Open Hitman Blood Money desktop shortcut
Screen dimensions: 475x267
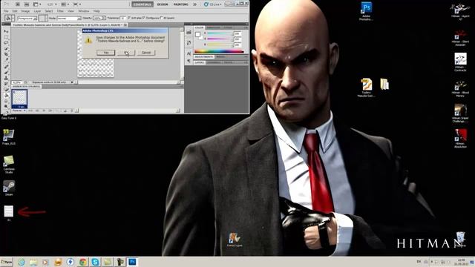click(460, 88)
